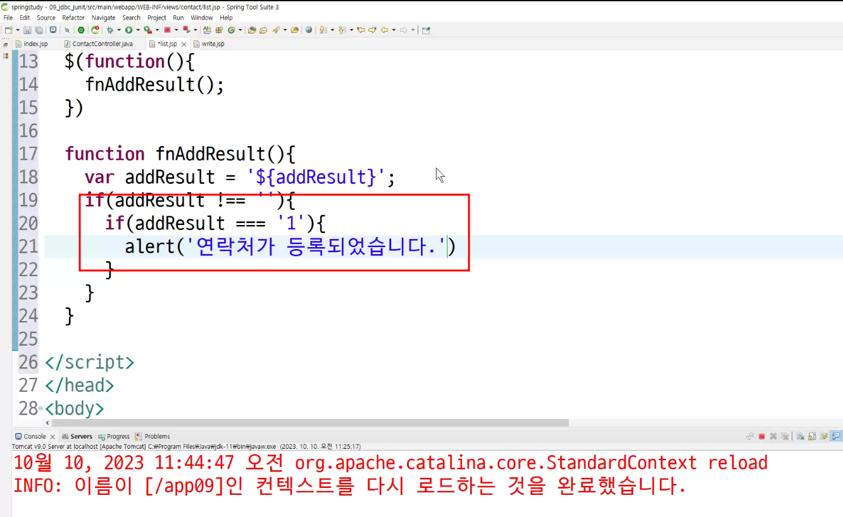
Task: Open the terminal toolbar icon
Action: coord(53,30)
